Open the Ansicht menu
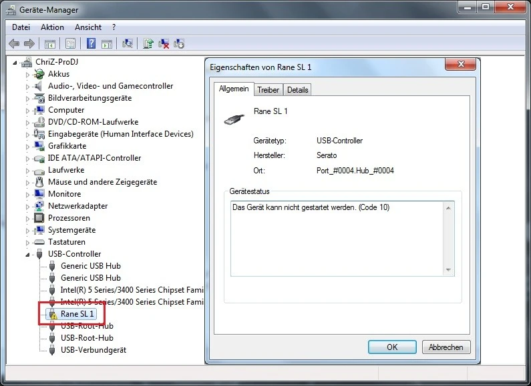Image resolution: width=531 pixels, height=386 pixels. click(88, 27)
